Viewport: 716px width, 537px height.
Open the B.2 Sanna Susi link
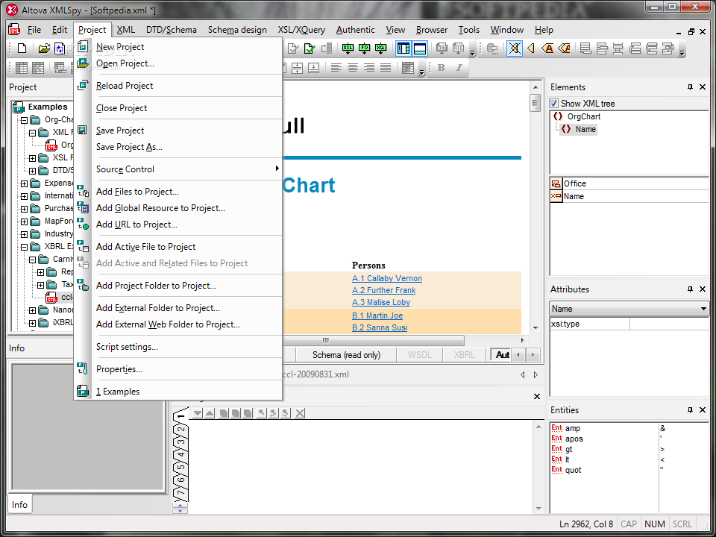[x=380, y=327]
